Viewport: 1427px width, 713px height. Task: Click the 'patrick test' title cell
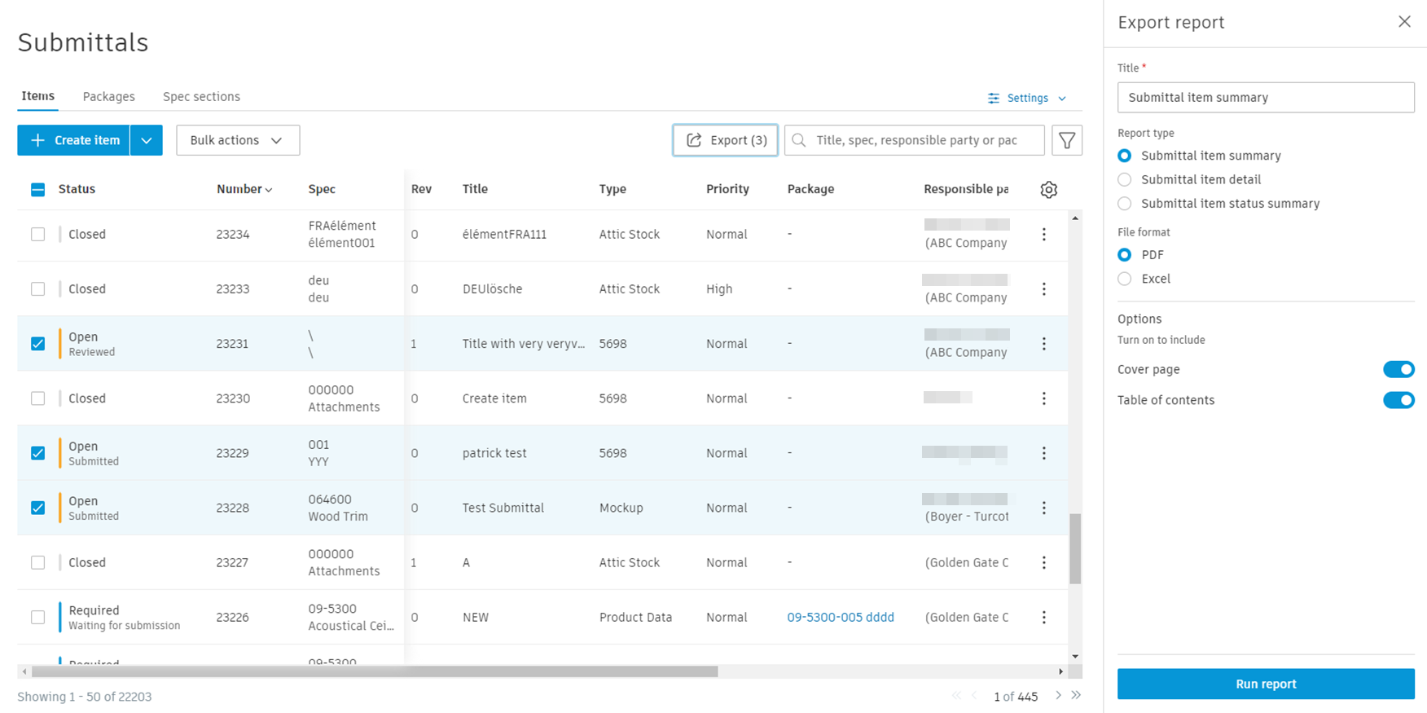(494, 453)
